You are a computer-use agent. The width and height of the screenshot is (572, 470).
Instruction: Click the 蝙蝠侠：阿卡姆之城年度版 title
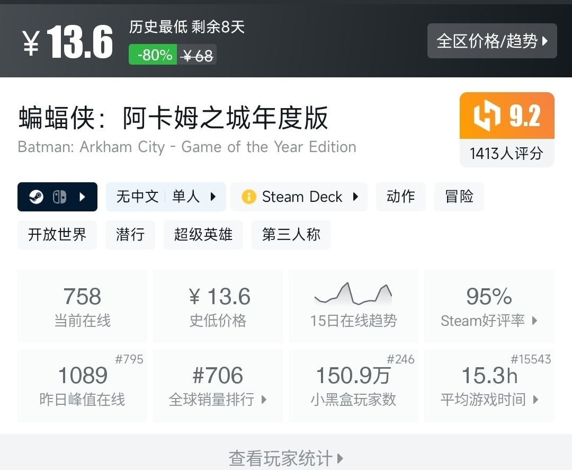(173, 118)
